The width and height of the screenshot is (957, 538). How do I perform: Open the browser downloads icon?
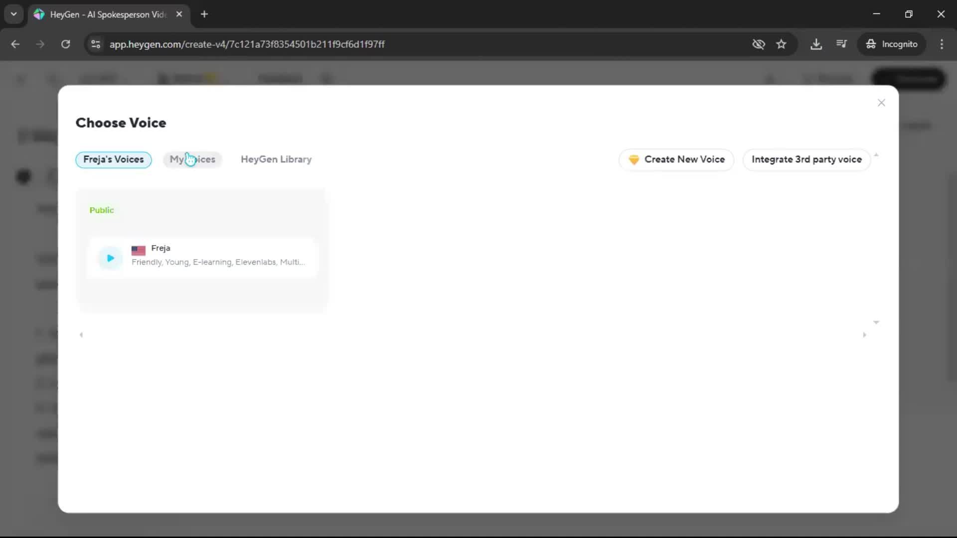(x=816, y=44)
